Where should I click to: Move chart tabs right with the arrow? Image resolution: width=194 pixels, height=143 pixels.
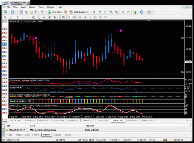(191, 120)
